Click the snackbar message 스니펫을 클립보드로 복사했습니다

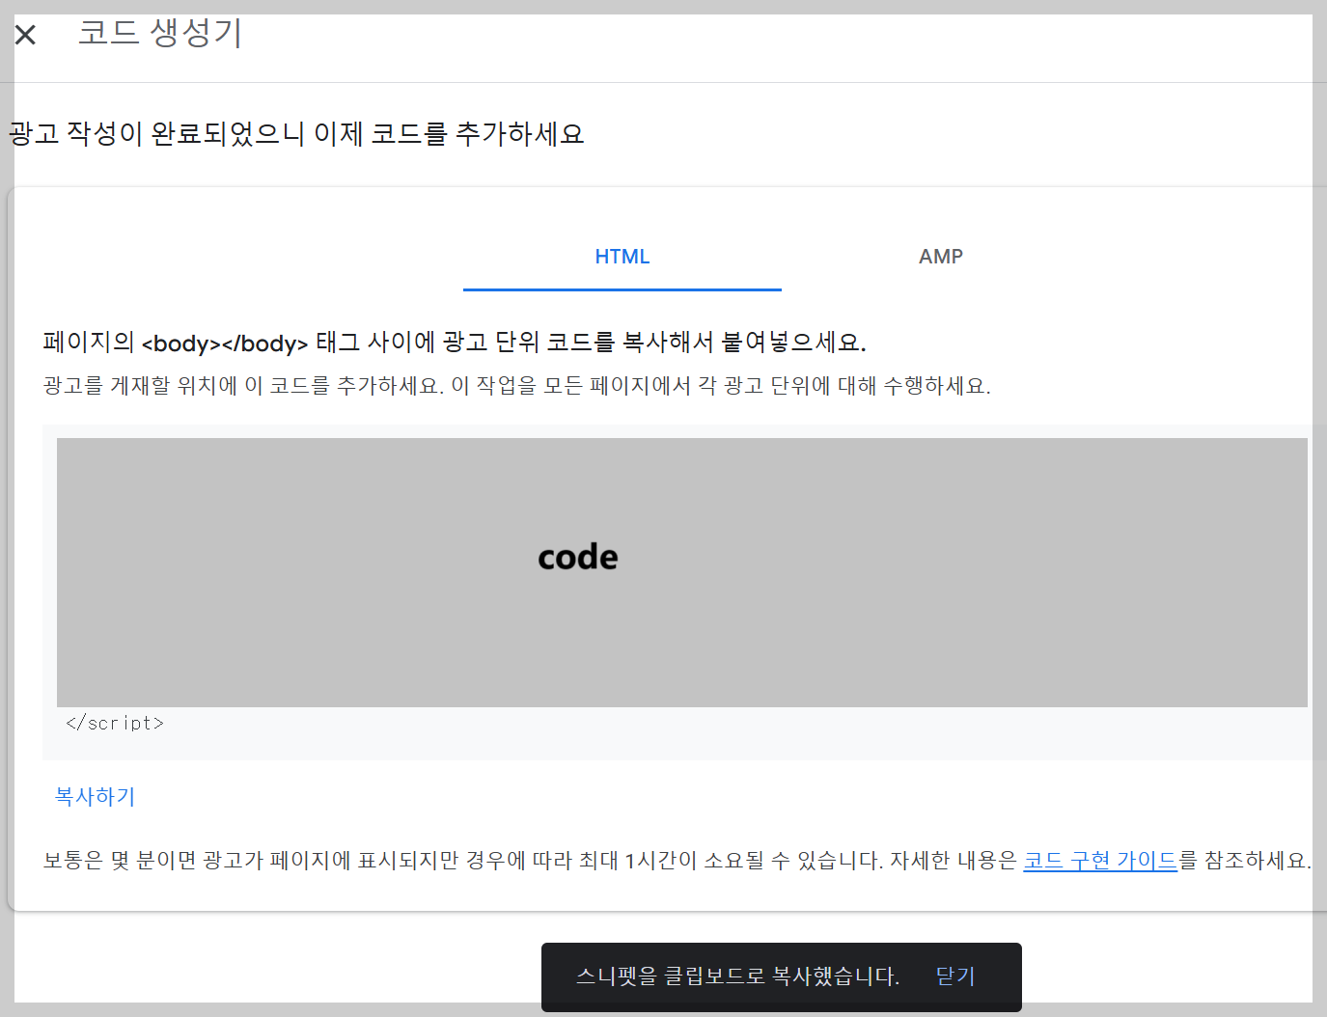point(738,976)
